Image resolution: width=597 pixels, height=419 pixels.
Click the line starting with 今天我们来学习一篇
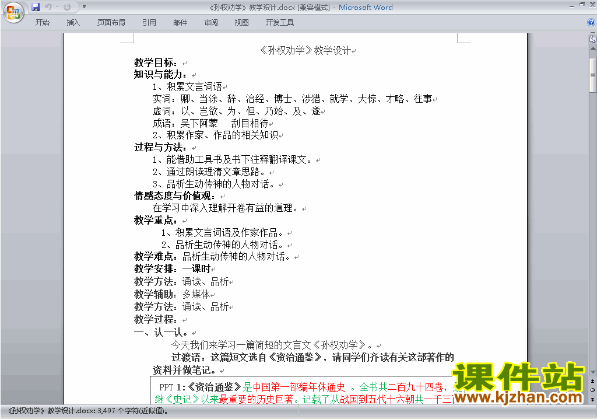(x=272, y=345)
